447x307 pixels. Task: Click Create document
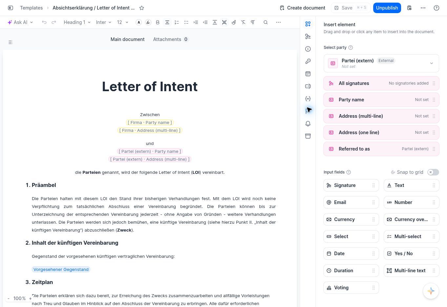click(302, 8)
